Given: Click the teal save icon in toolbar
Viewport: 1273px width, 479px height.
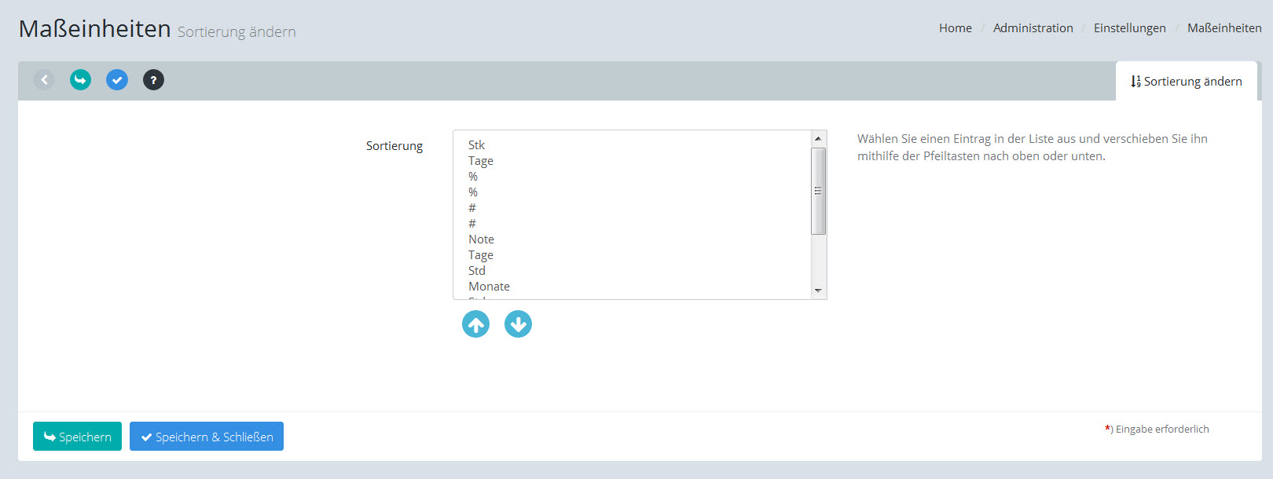Looking at the screenshot, I should (80, 79).
